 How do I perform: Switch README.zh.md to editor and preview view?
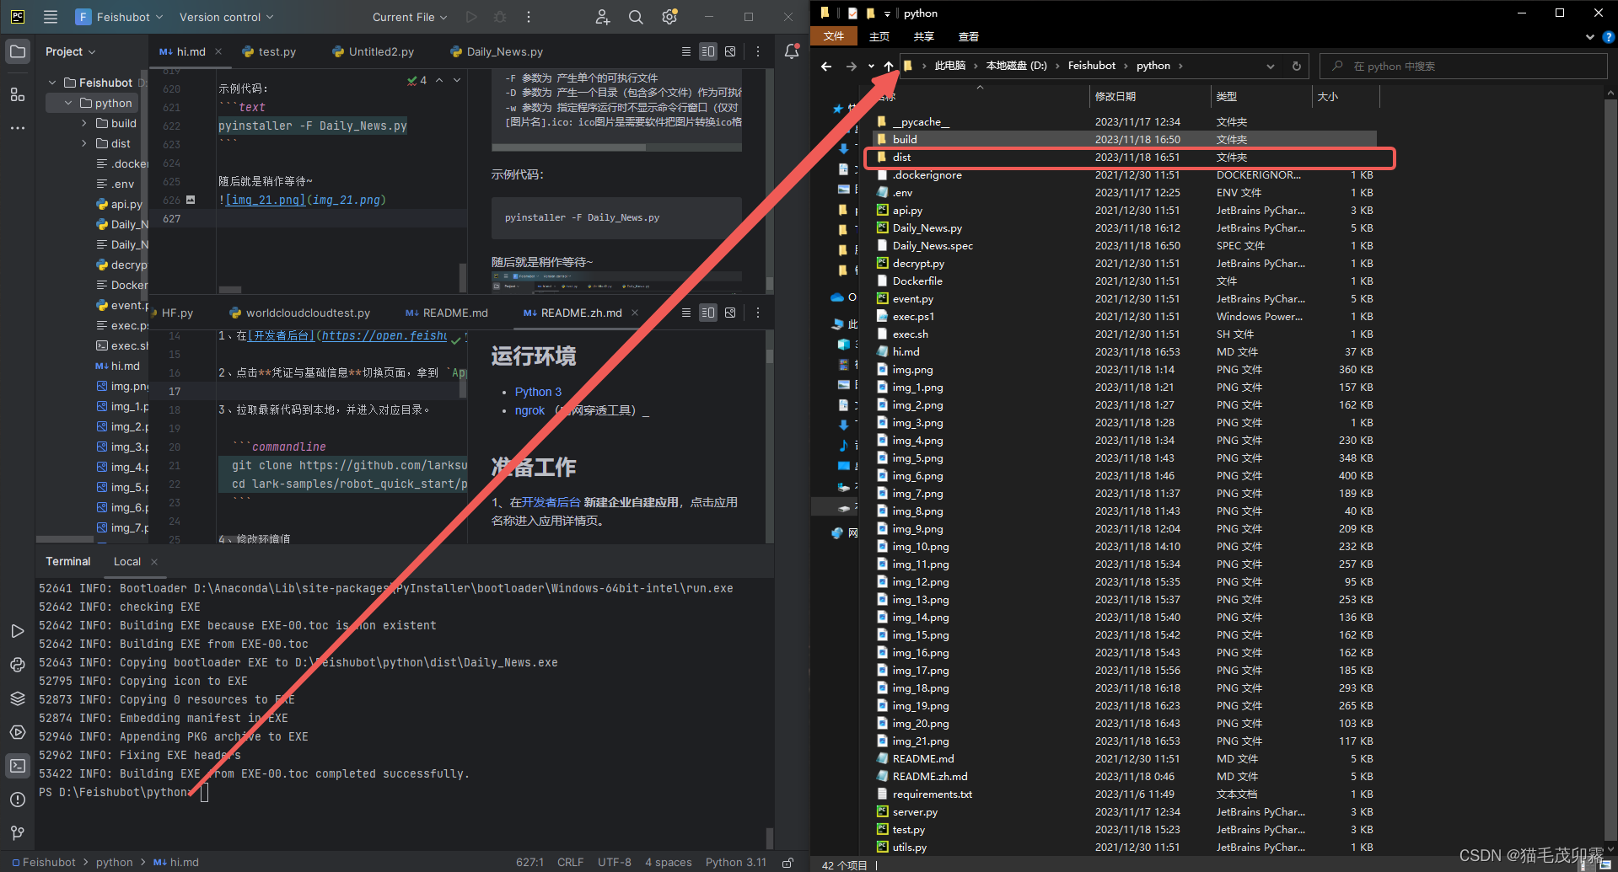(708, 313)
